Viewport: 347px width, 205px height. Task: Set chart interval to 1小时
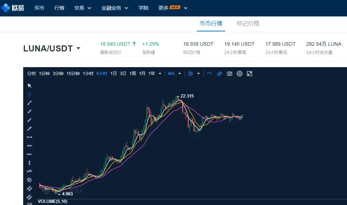pyautogui.click(x=88, y=74)
